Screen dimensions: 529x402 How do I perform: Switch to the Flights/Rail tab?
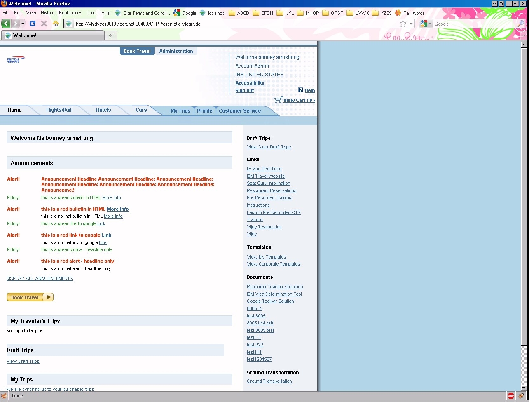coord(59,110)
